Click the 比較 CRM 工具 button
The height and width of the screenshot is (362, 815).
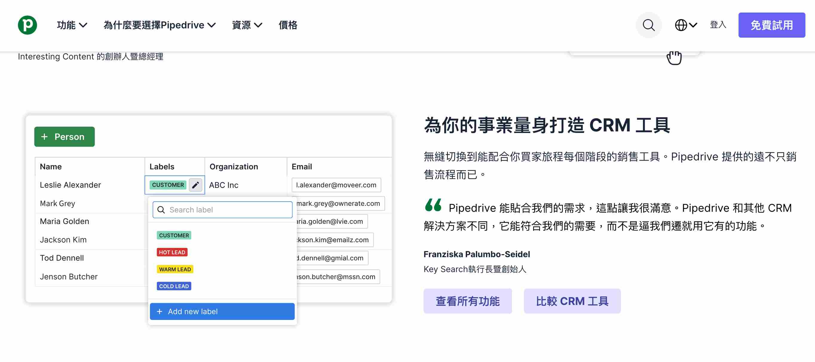pos(572,301)
